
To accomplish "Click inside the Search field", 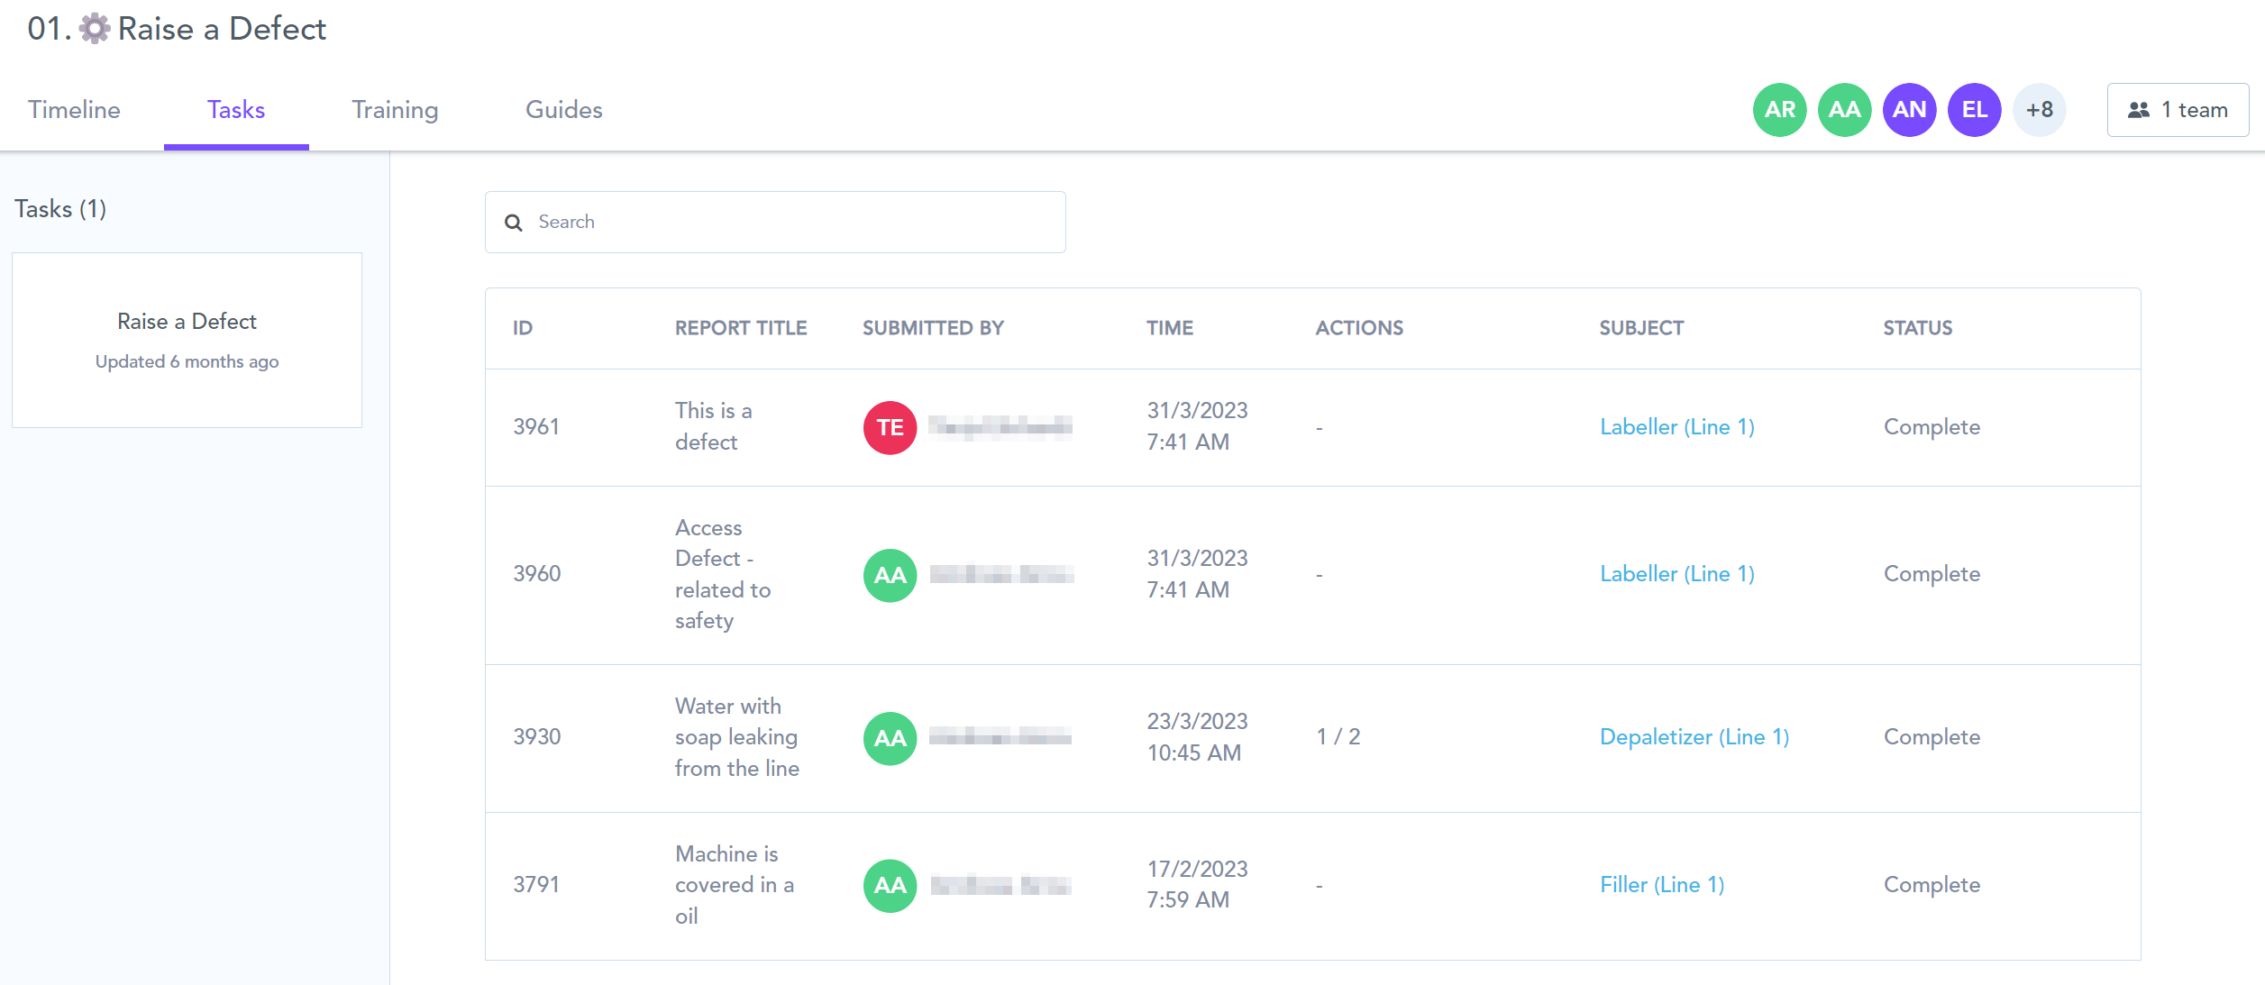I will click(x=775, y=222).
